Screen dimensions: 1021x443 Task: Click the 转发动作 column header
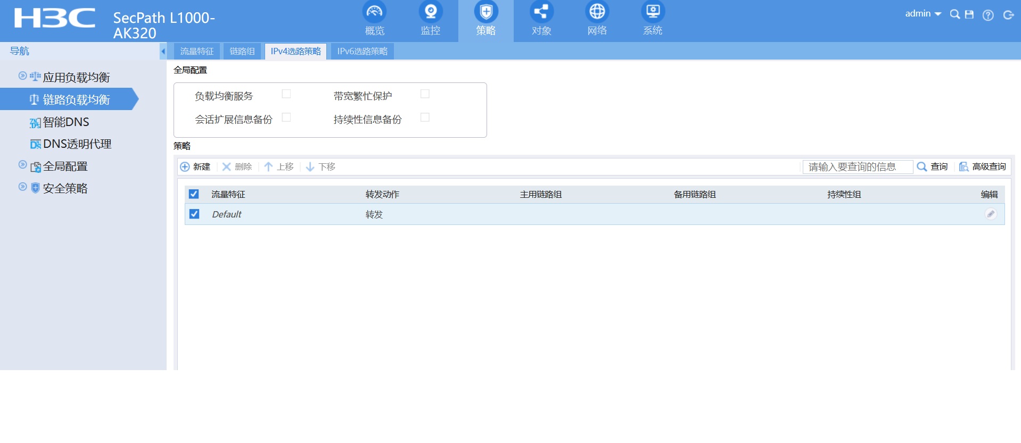click(382, 195)
